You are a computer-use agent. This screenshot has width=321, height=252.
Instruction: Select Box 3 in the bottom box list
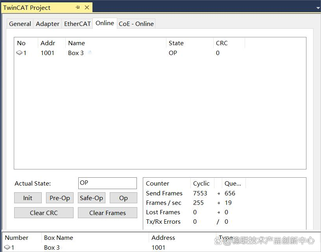52,248
